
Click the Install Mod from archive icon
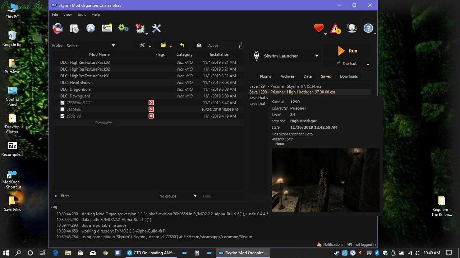74,28
